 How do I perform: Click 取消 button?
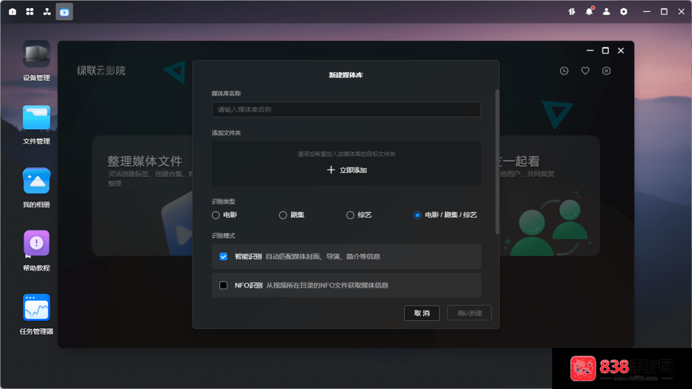422,313
